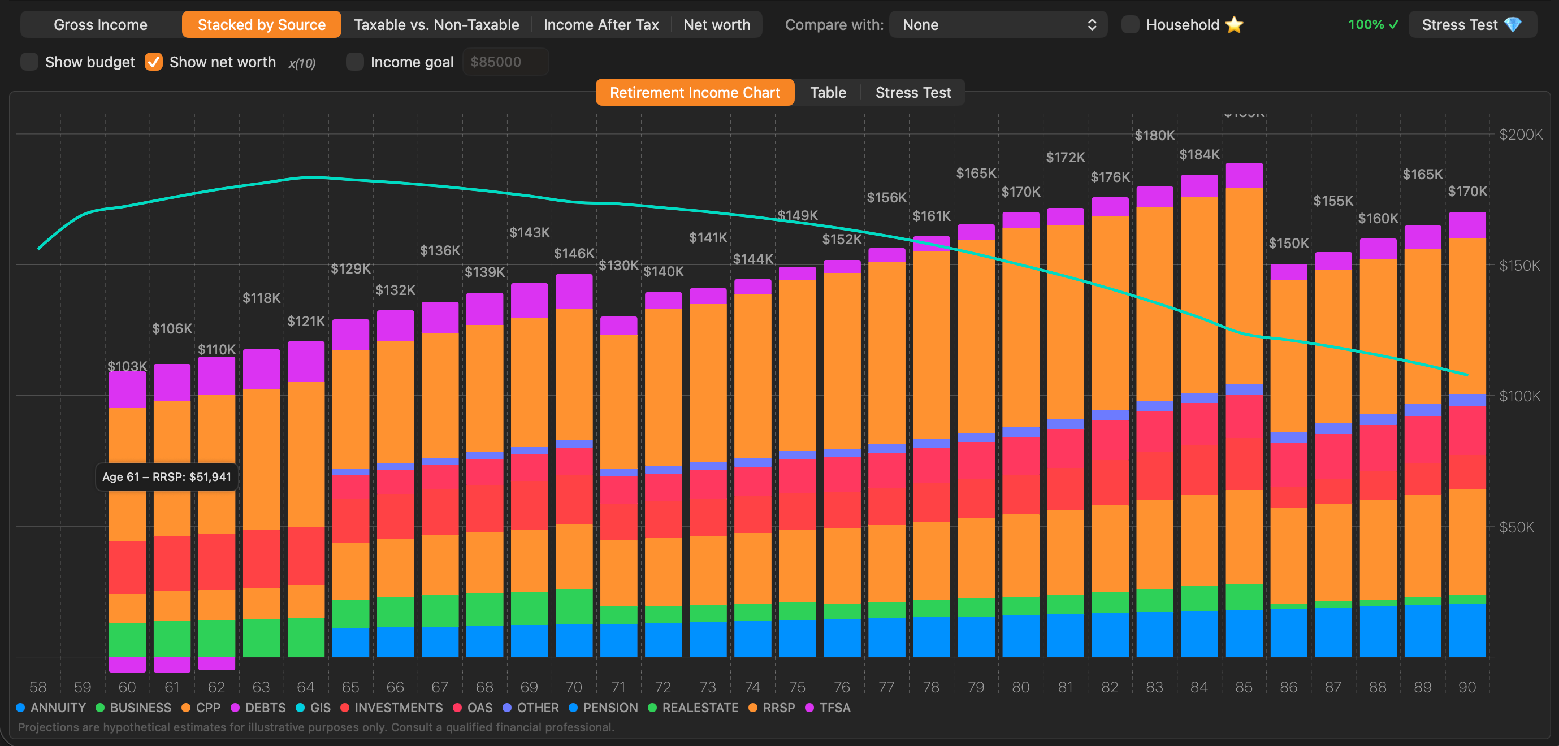The height and width of the screenshot is (746, 1559).
Task: Click the ANNUITY legend dot
Action: pyautogui.click(x=20, y=707)
